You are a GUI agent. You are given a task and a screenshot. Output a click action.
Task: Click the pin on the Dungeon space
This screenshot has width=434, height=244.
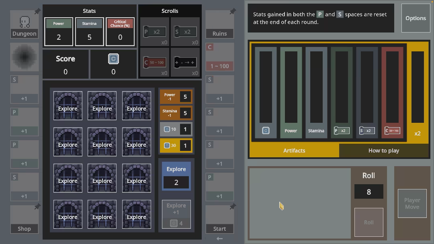point(37,11)
